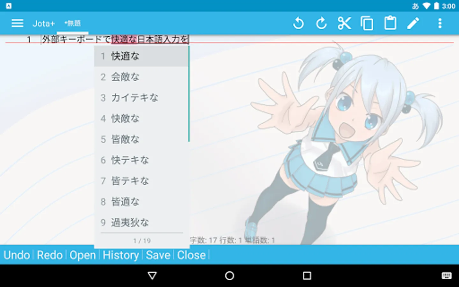
Task: Select candidate 7 皆テキな
Action: coord(141,181)
